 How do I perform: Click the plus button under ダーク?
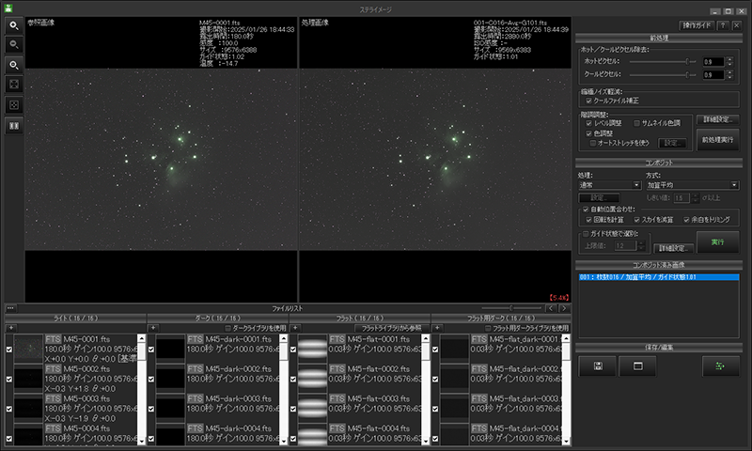153,328
